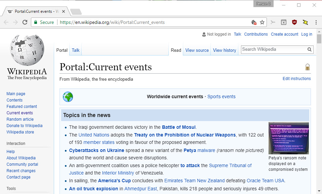Click the address bar URL

coord(112,22)
